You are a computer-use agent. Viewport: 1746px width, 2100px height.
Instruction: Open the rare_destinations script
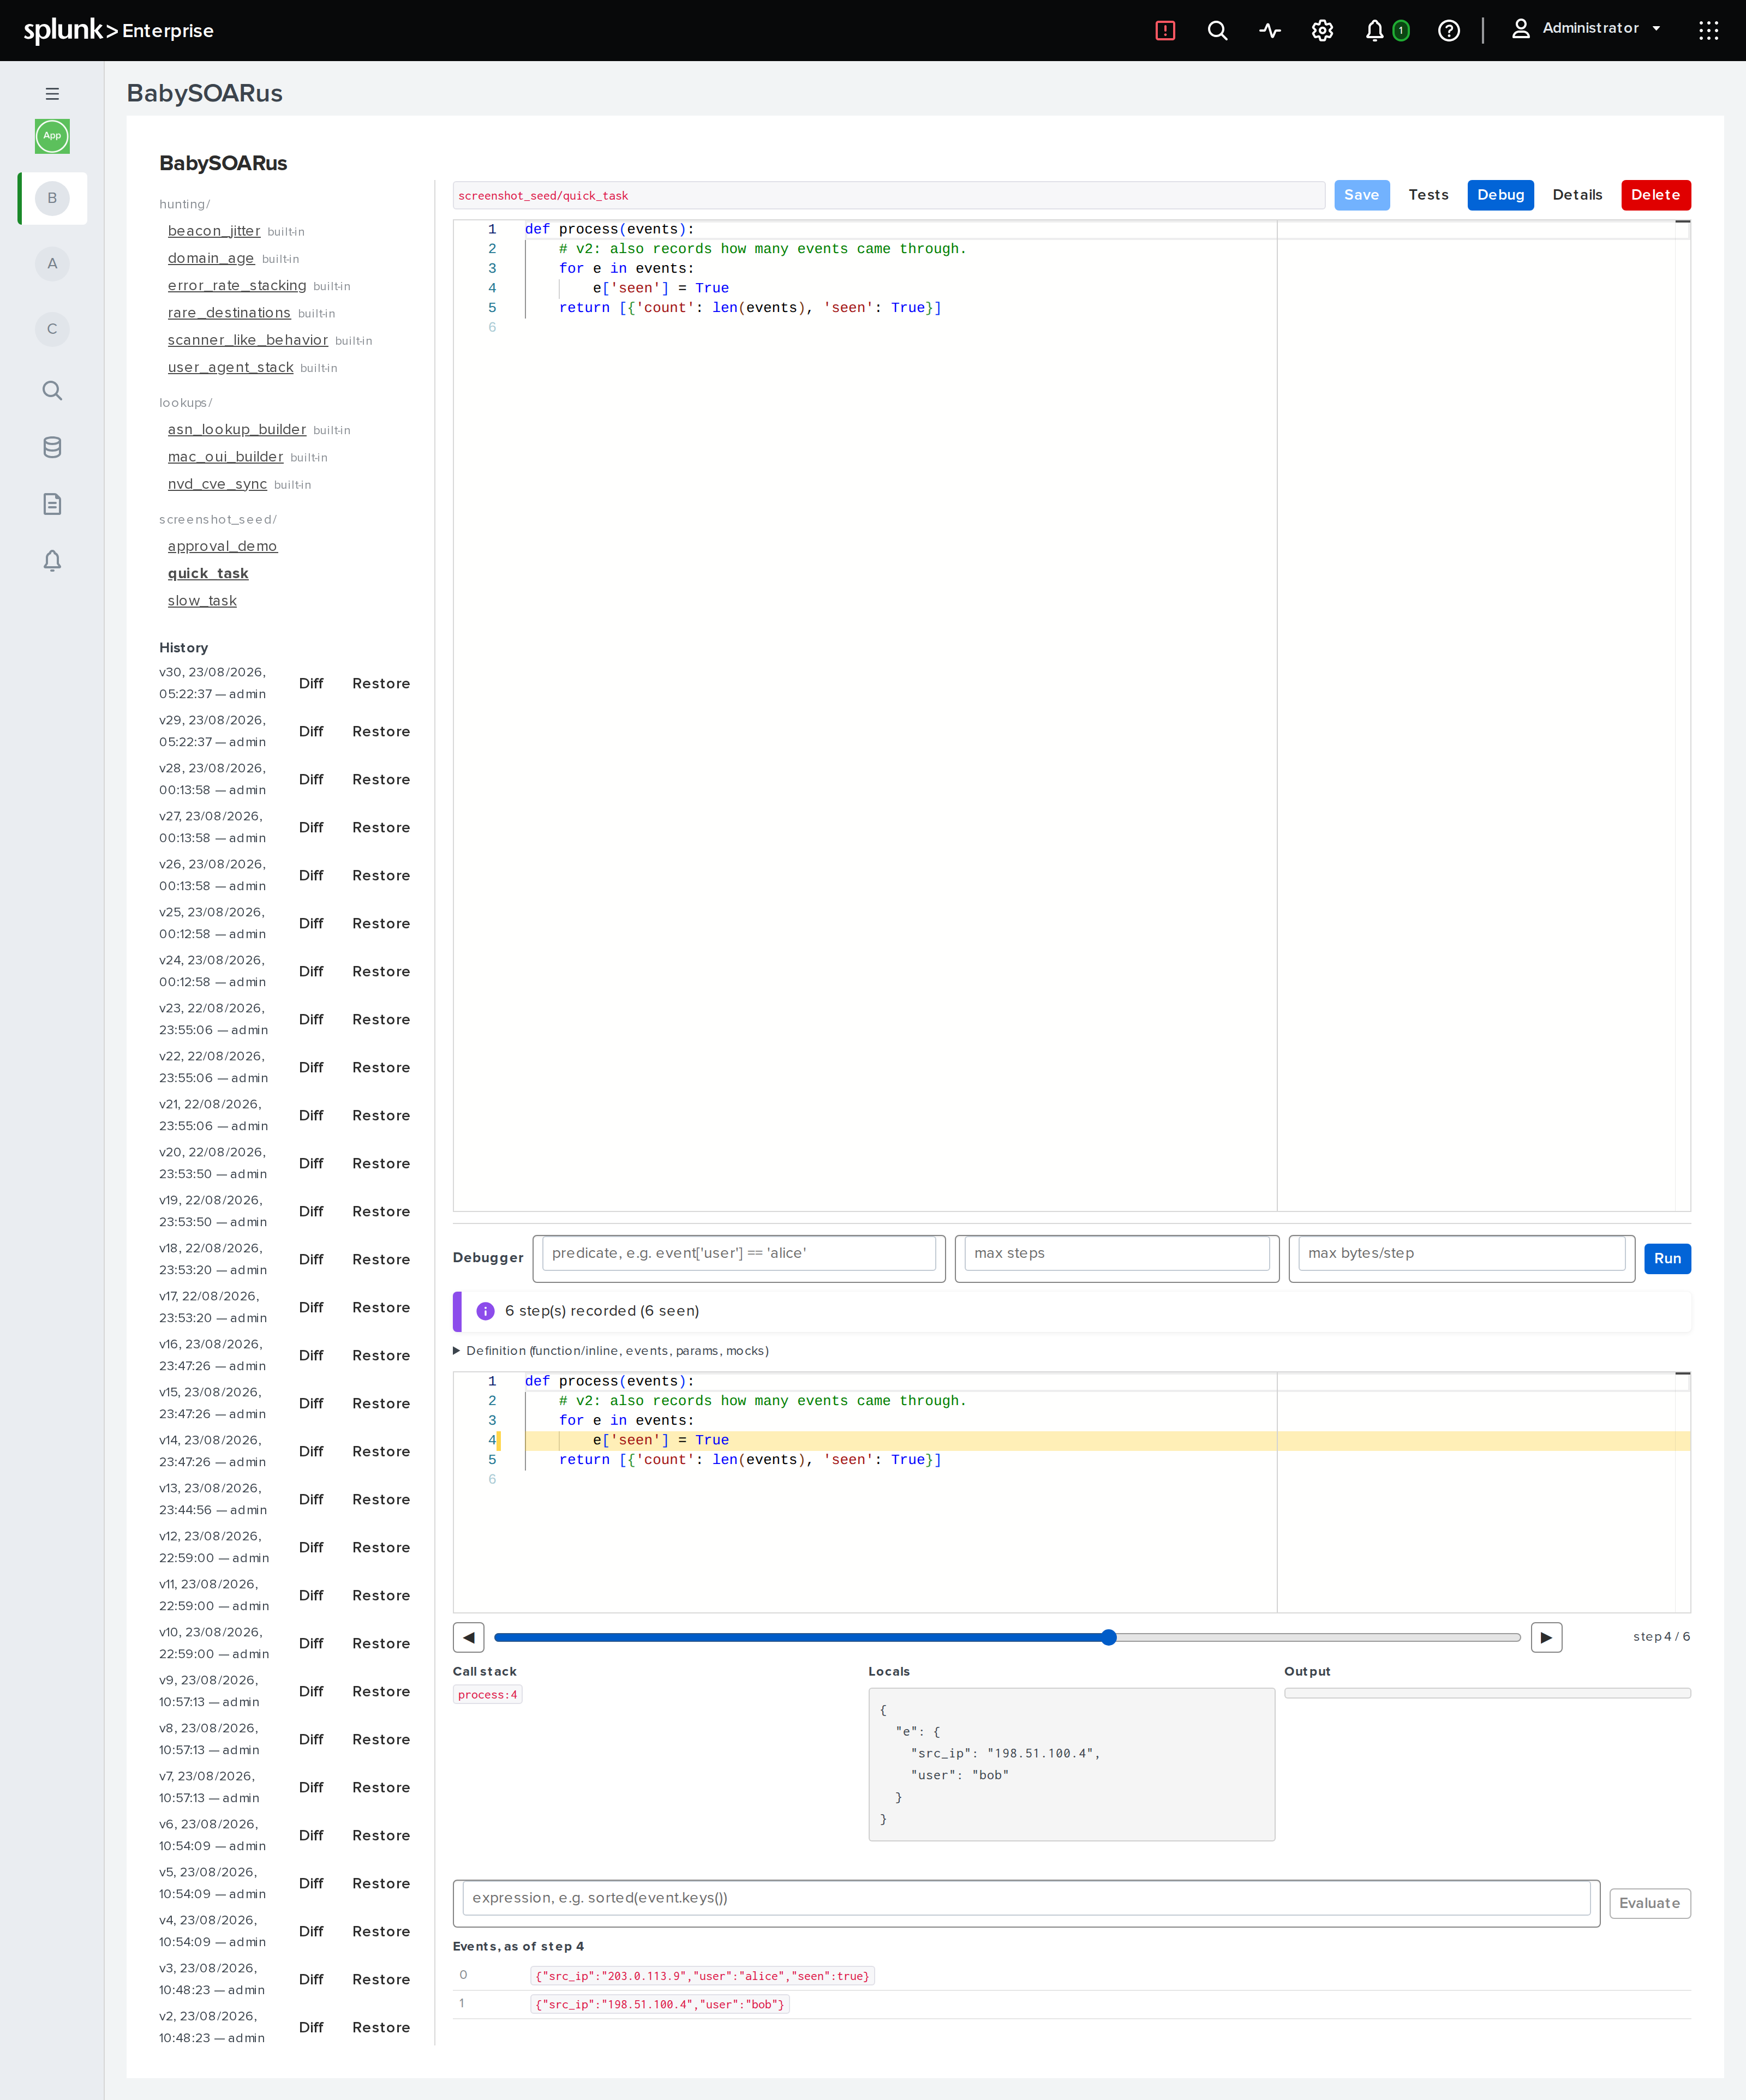[x=229, y=313]
